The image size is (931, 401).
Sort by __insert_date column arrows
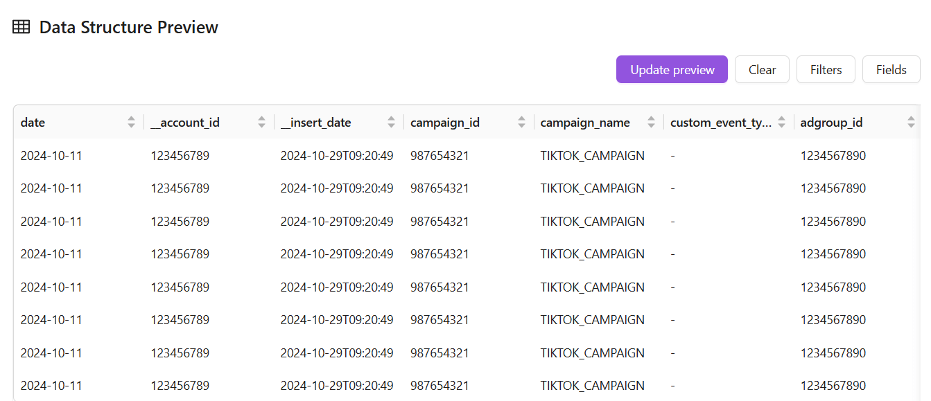(392, 123)
